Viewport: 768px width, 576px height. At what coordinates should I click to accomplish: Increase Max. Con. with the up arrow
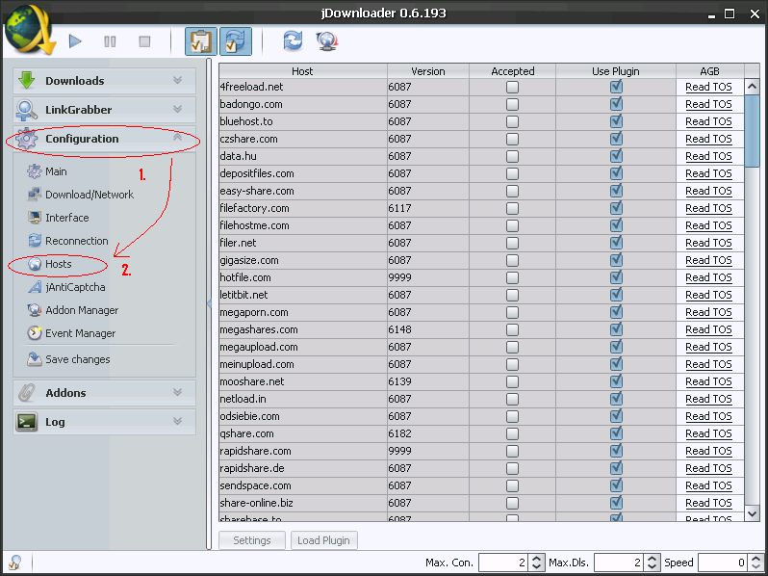point(536,559)
